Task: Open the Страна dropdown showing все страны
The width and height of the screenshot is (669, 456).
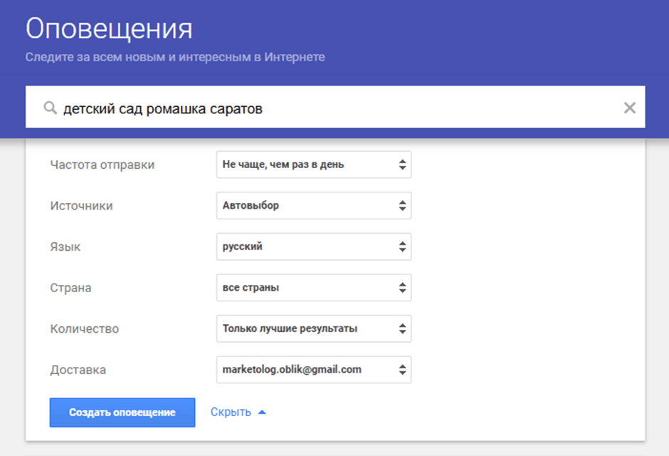Action: pyautogui.click(x=313, y=289)
